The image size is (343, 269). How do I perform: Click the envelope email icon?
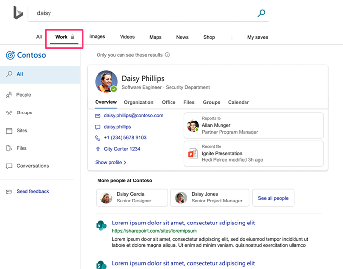(98, 116)
